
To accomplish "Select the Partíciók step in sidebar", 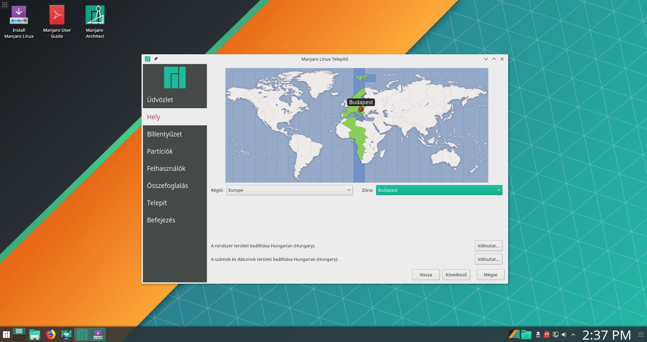I will (x=175, y=151).
